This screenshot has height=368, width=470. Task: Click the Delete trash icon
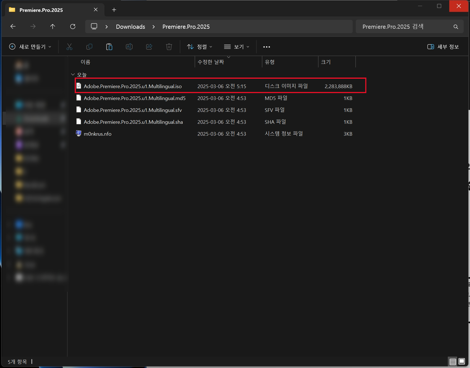(x=169, y=47)
